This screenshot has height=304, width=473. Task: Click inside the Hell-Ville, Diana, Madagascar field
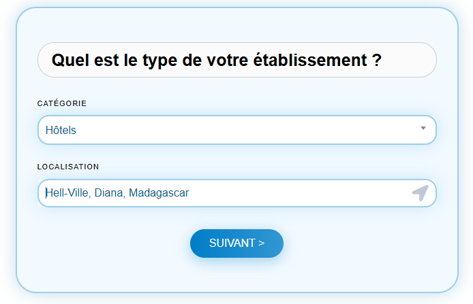pos(236,193)
